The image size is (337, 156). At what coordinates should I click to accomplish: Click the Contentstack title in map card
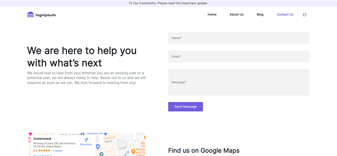(x=42, y=139)
